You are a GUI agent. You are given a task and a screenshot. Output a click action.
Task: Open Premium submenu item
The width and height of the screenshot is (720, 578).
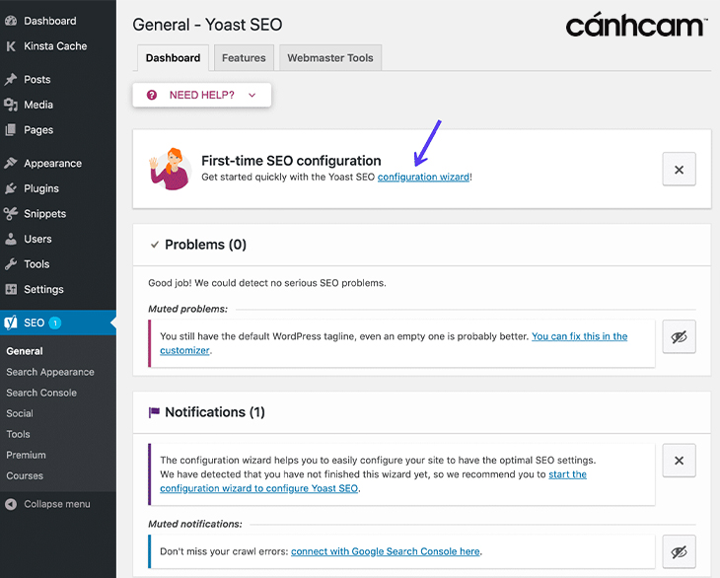(x=27, y=455)
